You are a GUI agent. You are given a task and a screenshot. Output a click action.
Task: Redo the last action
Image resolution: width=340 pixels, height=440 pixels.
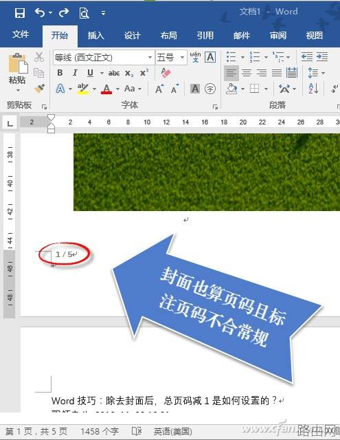[x=64, y=12]
